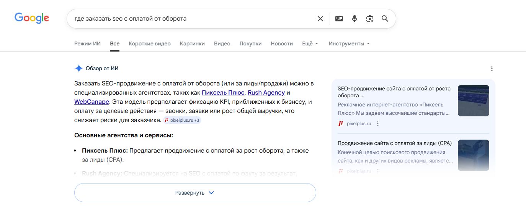Open the AI overview three-dot menu
Viewport: 526px width, 206px height.
[492, 69]
